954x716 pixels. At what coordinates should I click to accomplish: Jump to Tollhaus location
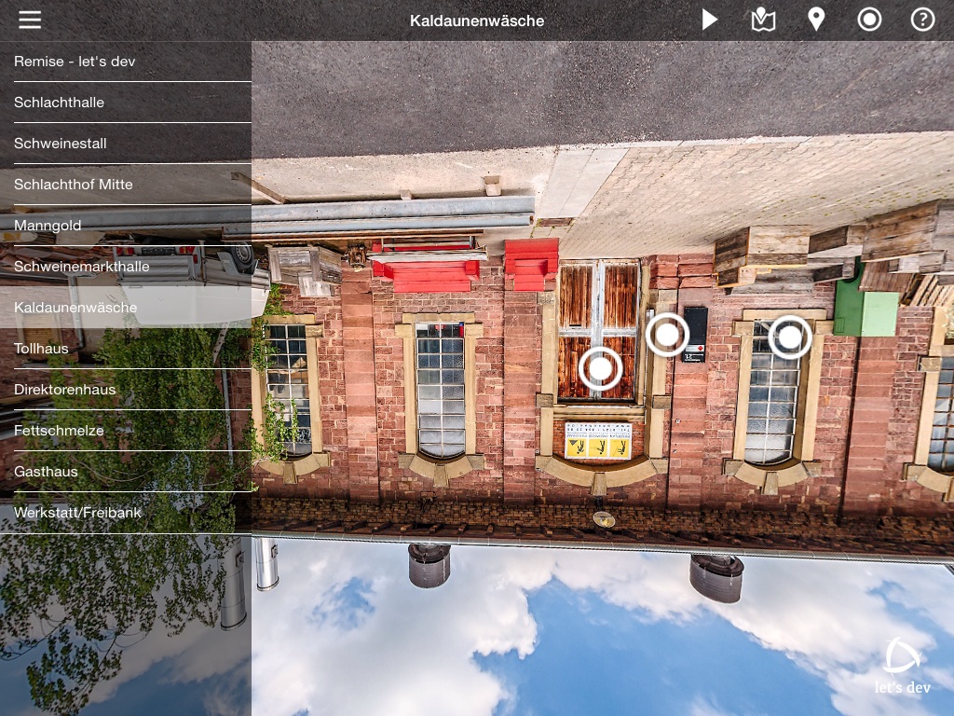[x=126, y=349]
